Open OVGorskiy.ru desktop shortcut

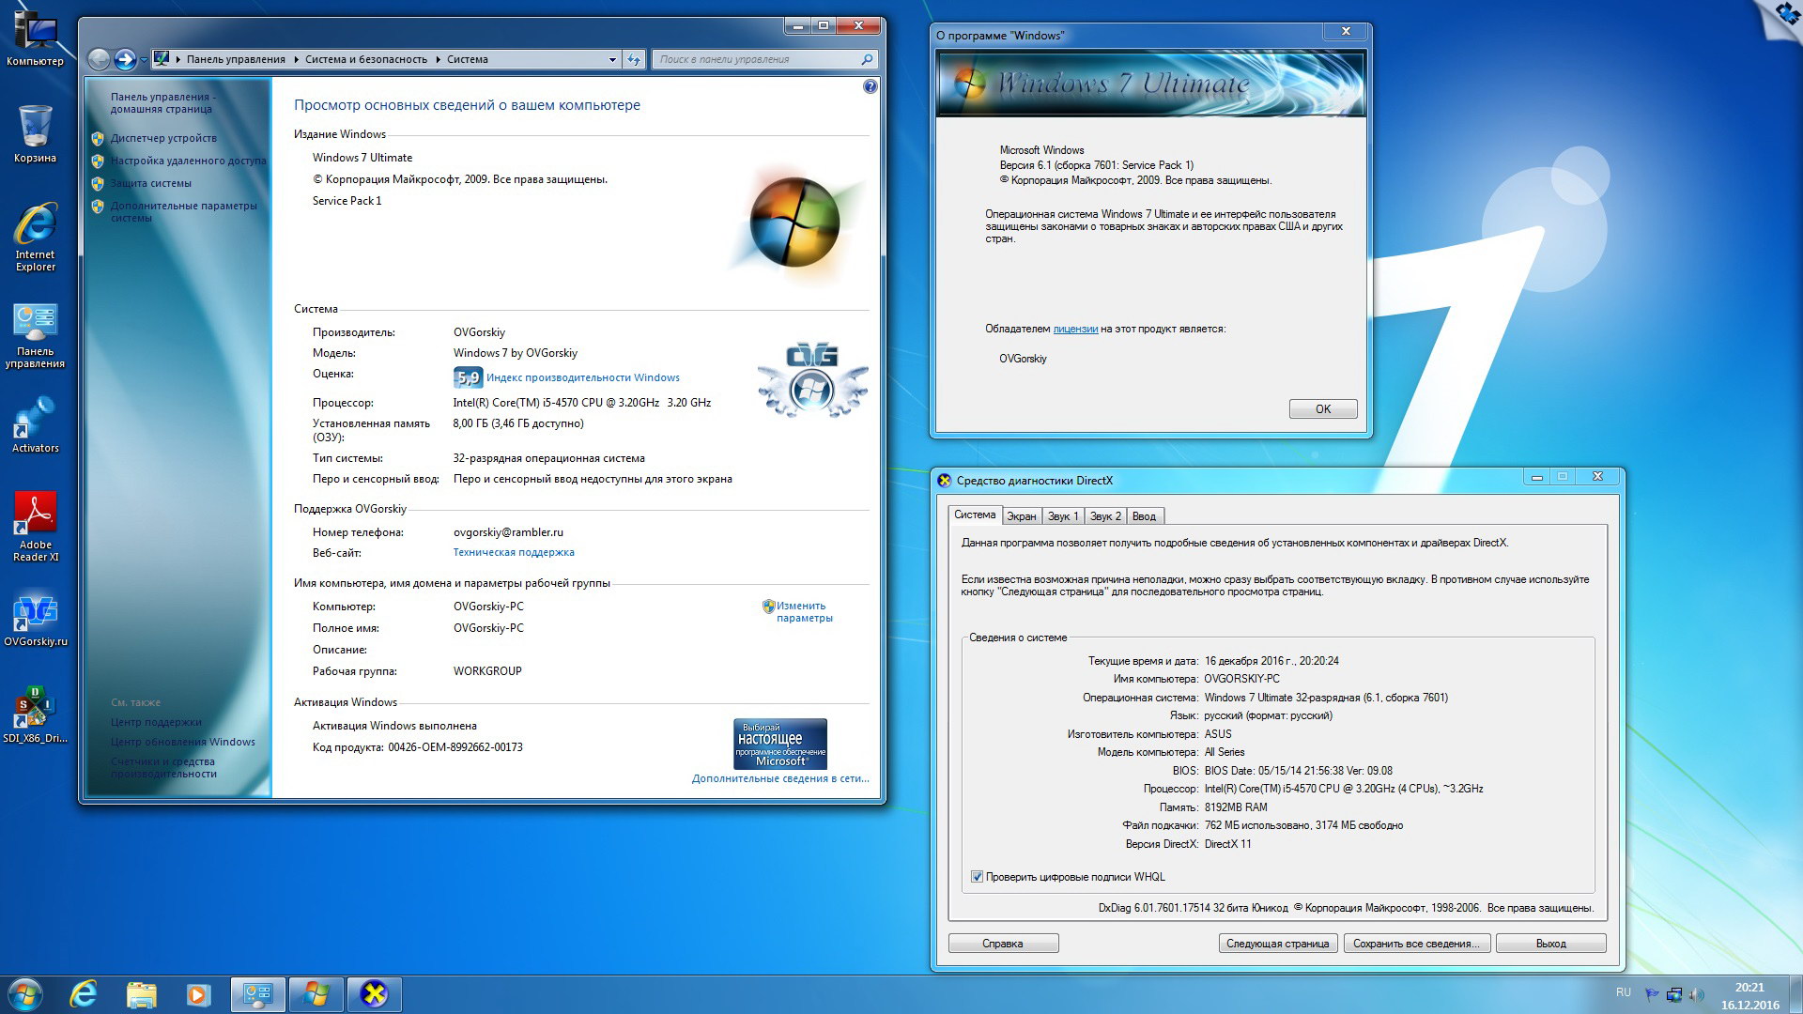[35, 620]
